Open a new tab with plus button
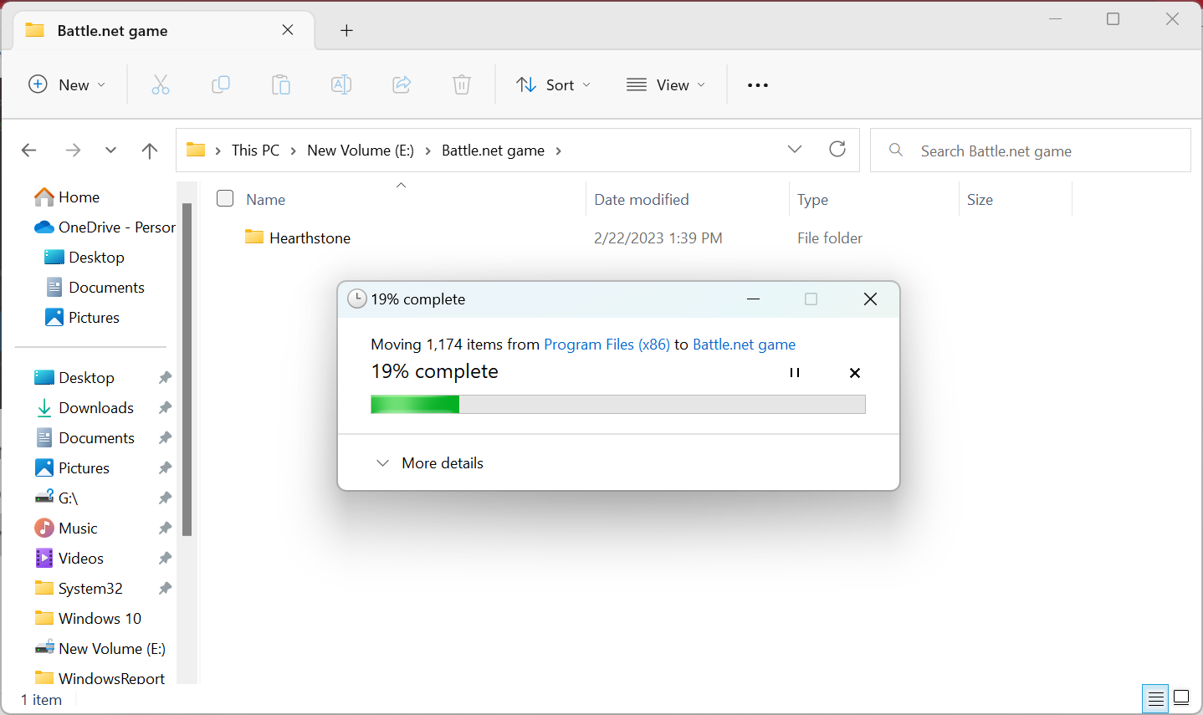Image resolution: width=1203 pixels, height=715 pixels. tap(346, 31)
